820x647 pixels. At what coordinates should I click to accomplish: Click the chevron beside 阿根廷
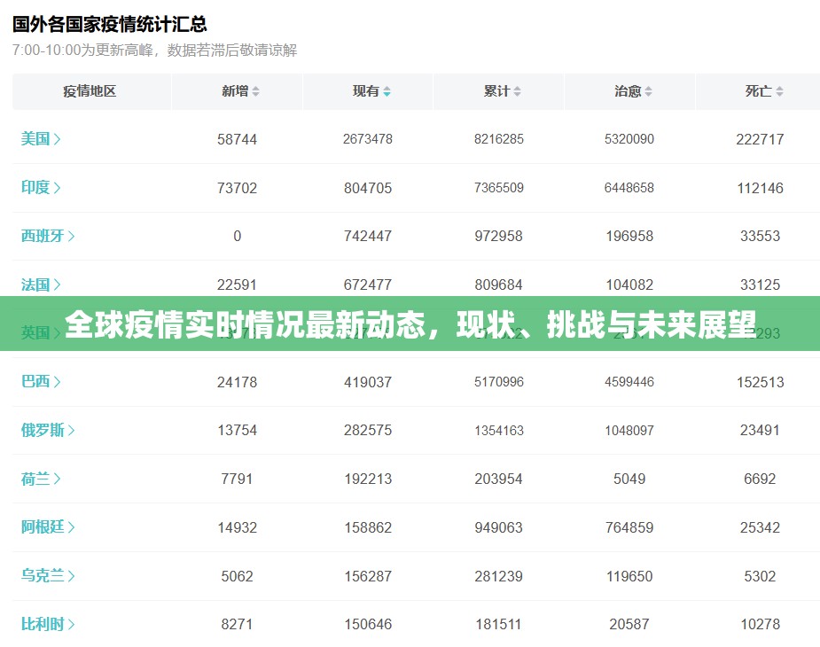point(71,527)
